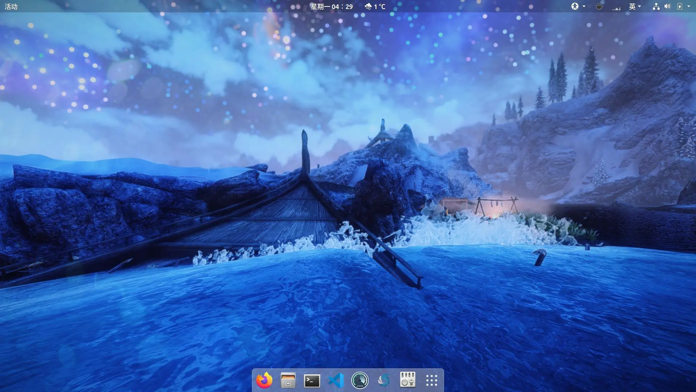This screenshot has width=696, height=392.
Task: Click the 1 °C weather indicator
Action: point(375,7)
